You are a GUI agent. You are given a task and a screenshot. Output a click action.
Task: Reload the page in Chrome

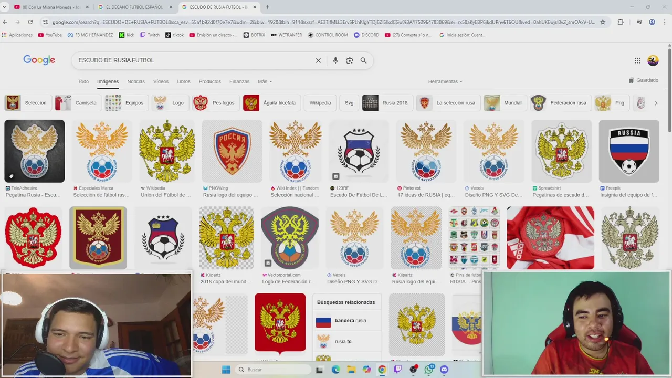tap(30, 22)
